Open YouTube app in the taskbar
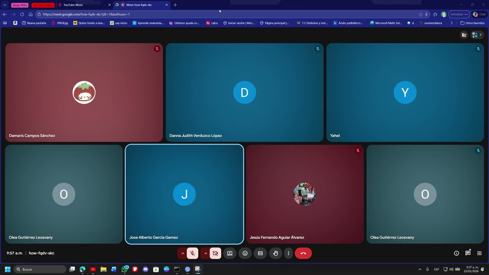489x275 pixels. 93,269
